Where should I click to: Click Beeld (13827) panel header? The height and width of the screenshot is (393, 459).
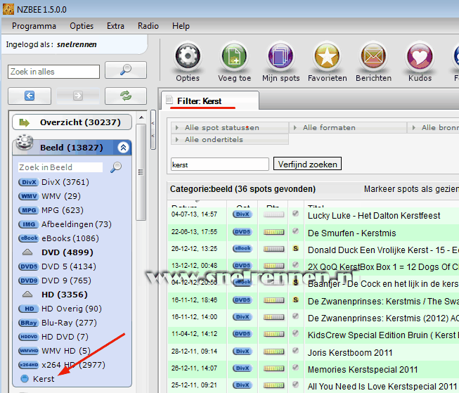[x=72, y=148]
